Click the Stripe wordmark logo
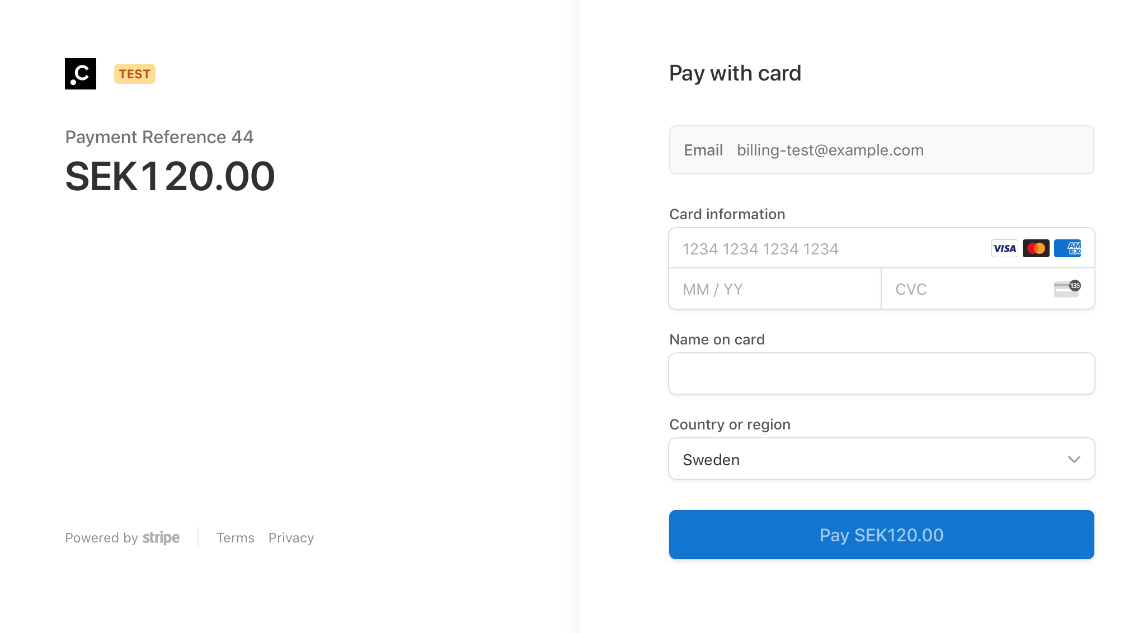Viewport: 1138px width, 633px height. click(161, 537)
